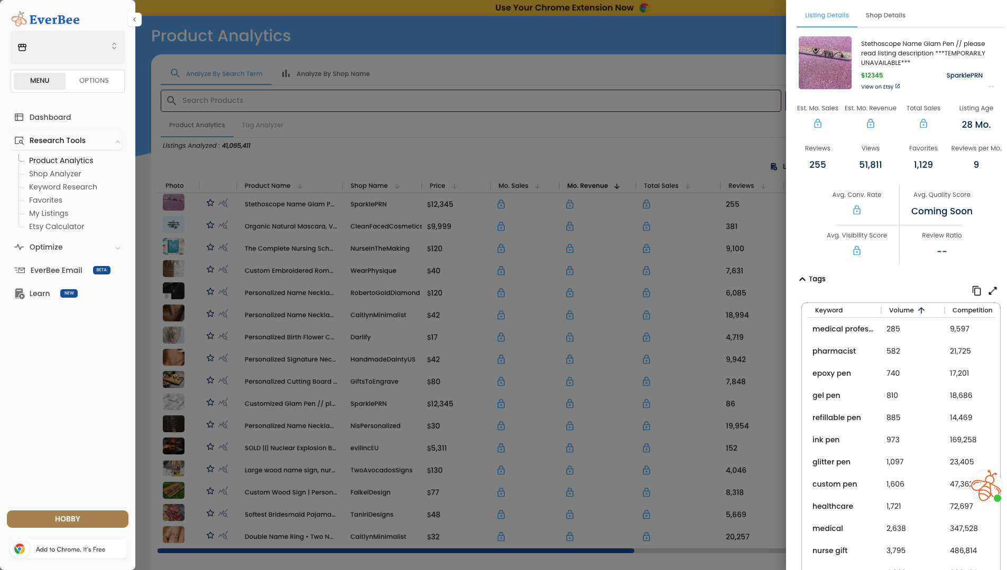This screenshot has width=1007, height=570.
Task: Click the analyze icon for Organic Natural Mascara
Action: (223, 226)
